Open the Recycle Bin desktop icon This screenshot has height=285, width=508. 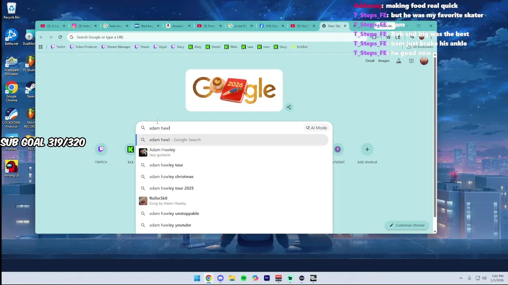[12, 10]
